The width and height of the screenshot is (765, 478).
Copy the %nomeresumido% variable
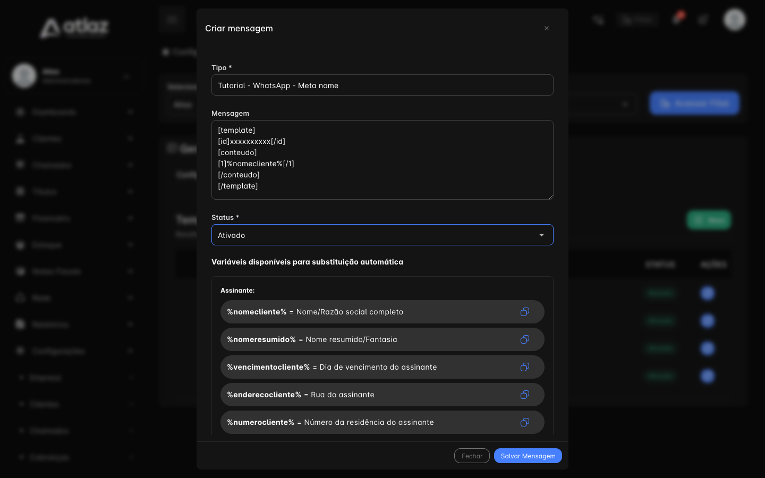525,339
